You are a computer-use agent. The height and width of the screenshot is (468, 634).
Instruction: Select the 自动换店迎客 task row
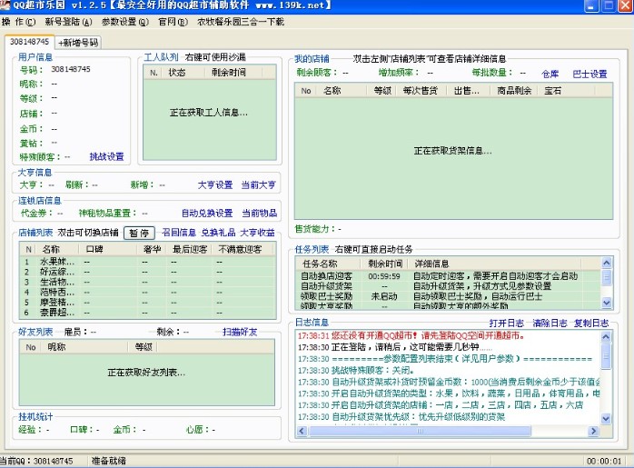pyautogui.click(x=449, y=276)
